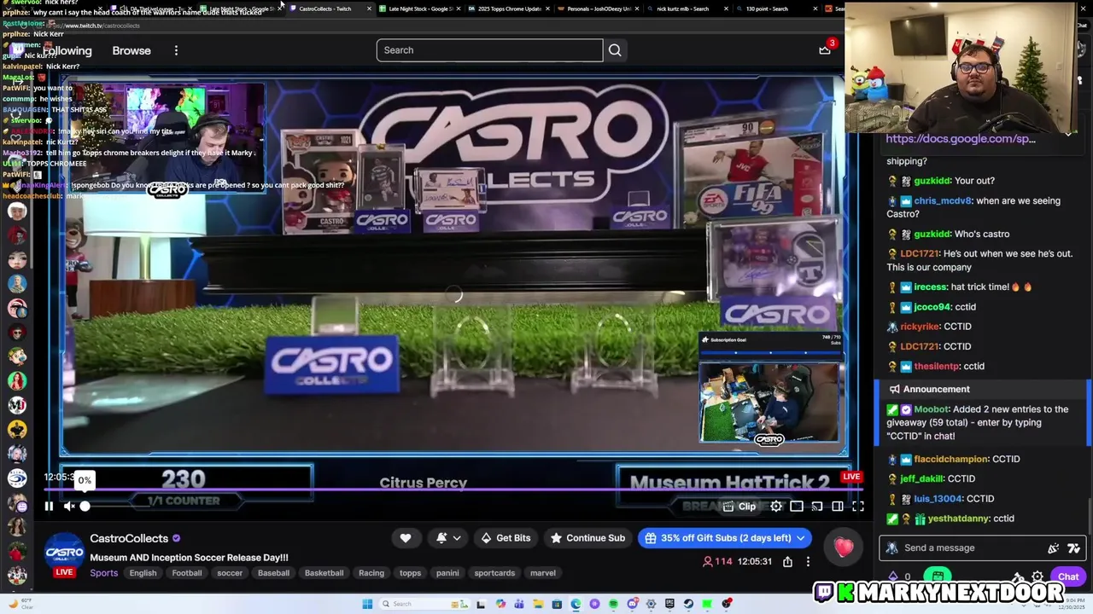1093x614 pixels.
Task: Click the viewer count 114
Action: [717, 562]
